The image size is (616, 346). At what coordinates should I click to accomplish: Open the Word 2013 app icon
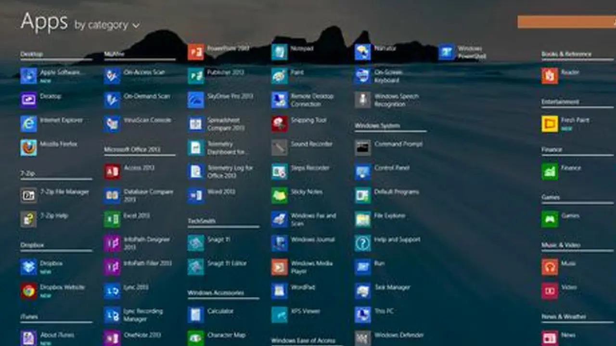point(196,195)
